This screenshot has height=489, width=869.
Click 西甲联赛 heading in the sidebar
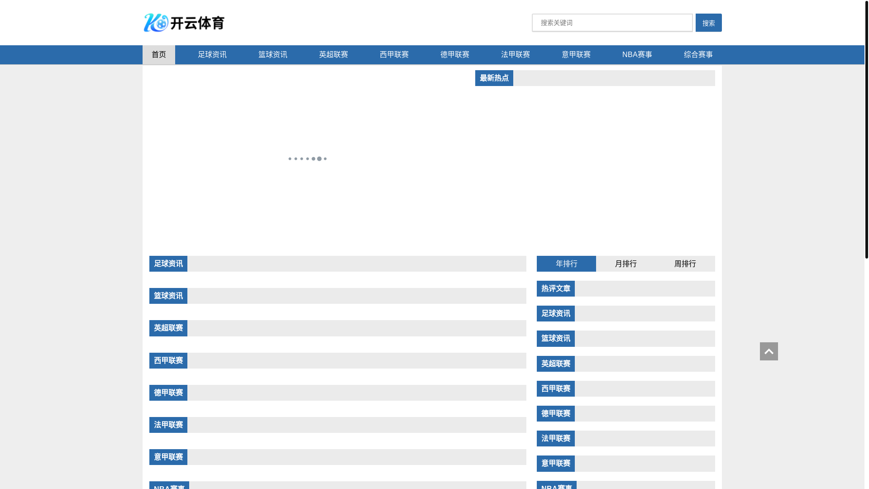[x=556, y=388]
